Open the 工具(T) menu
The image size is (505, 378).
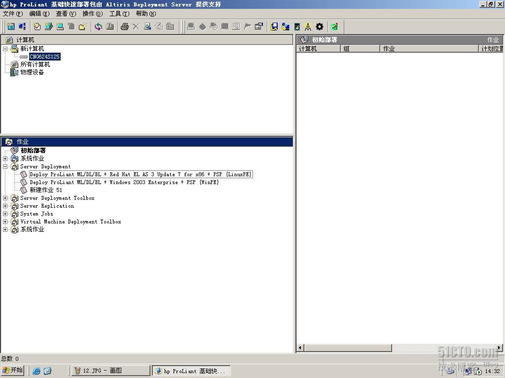pos(119,14)
